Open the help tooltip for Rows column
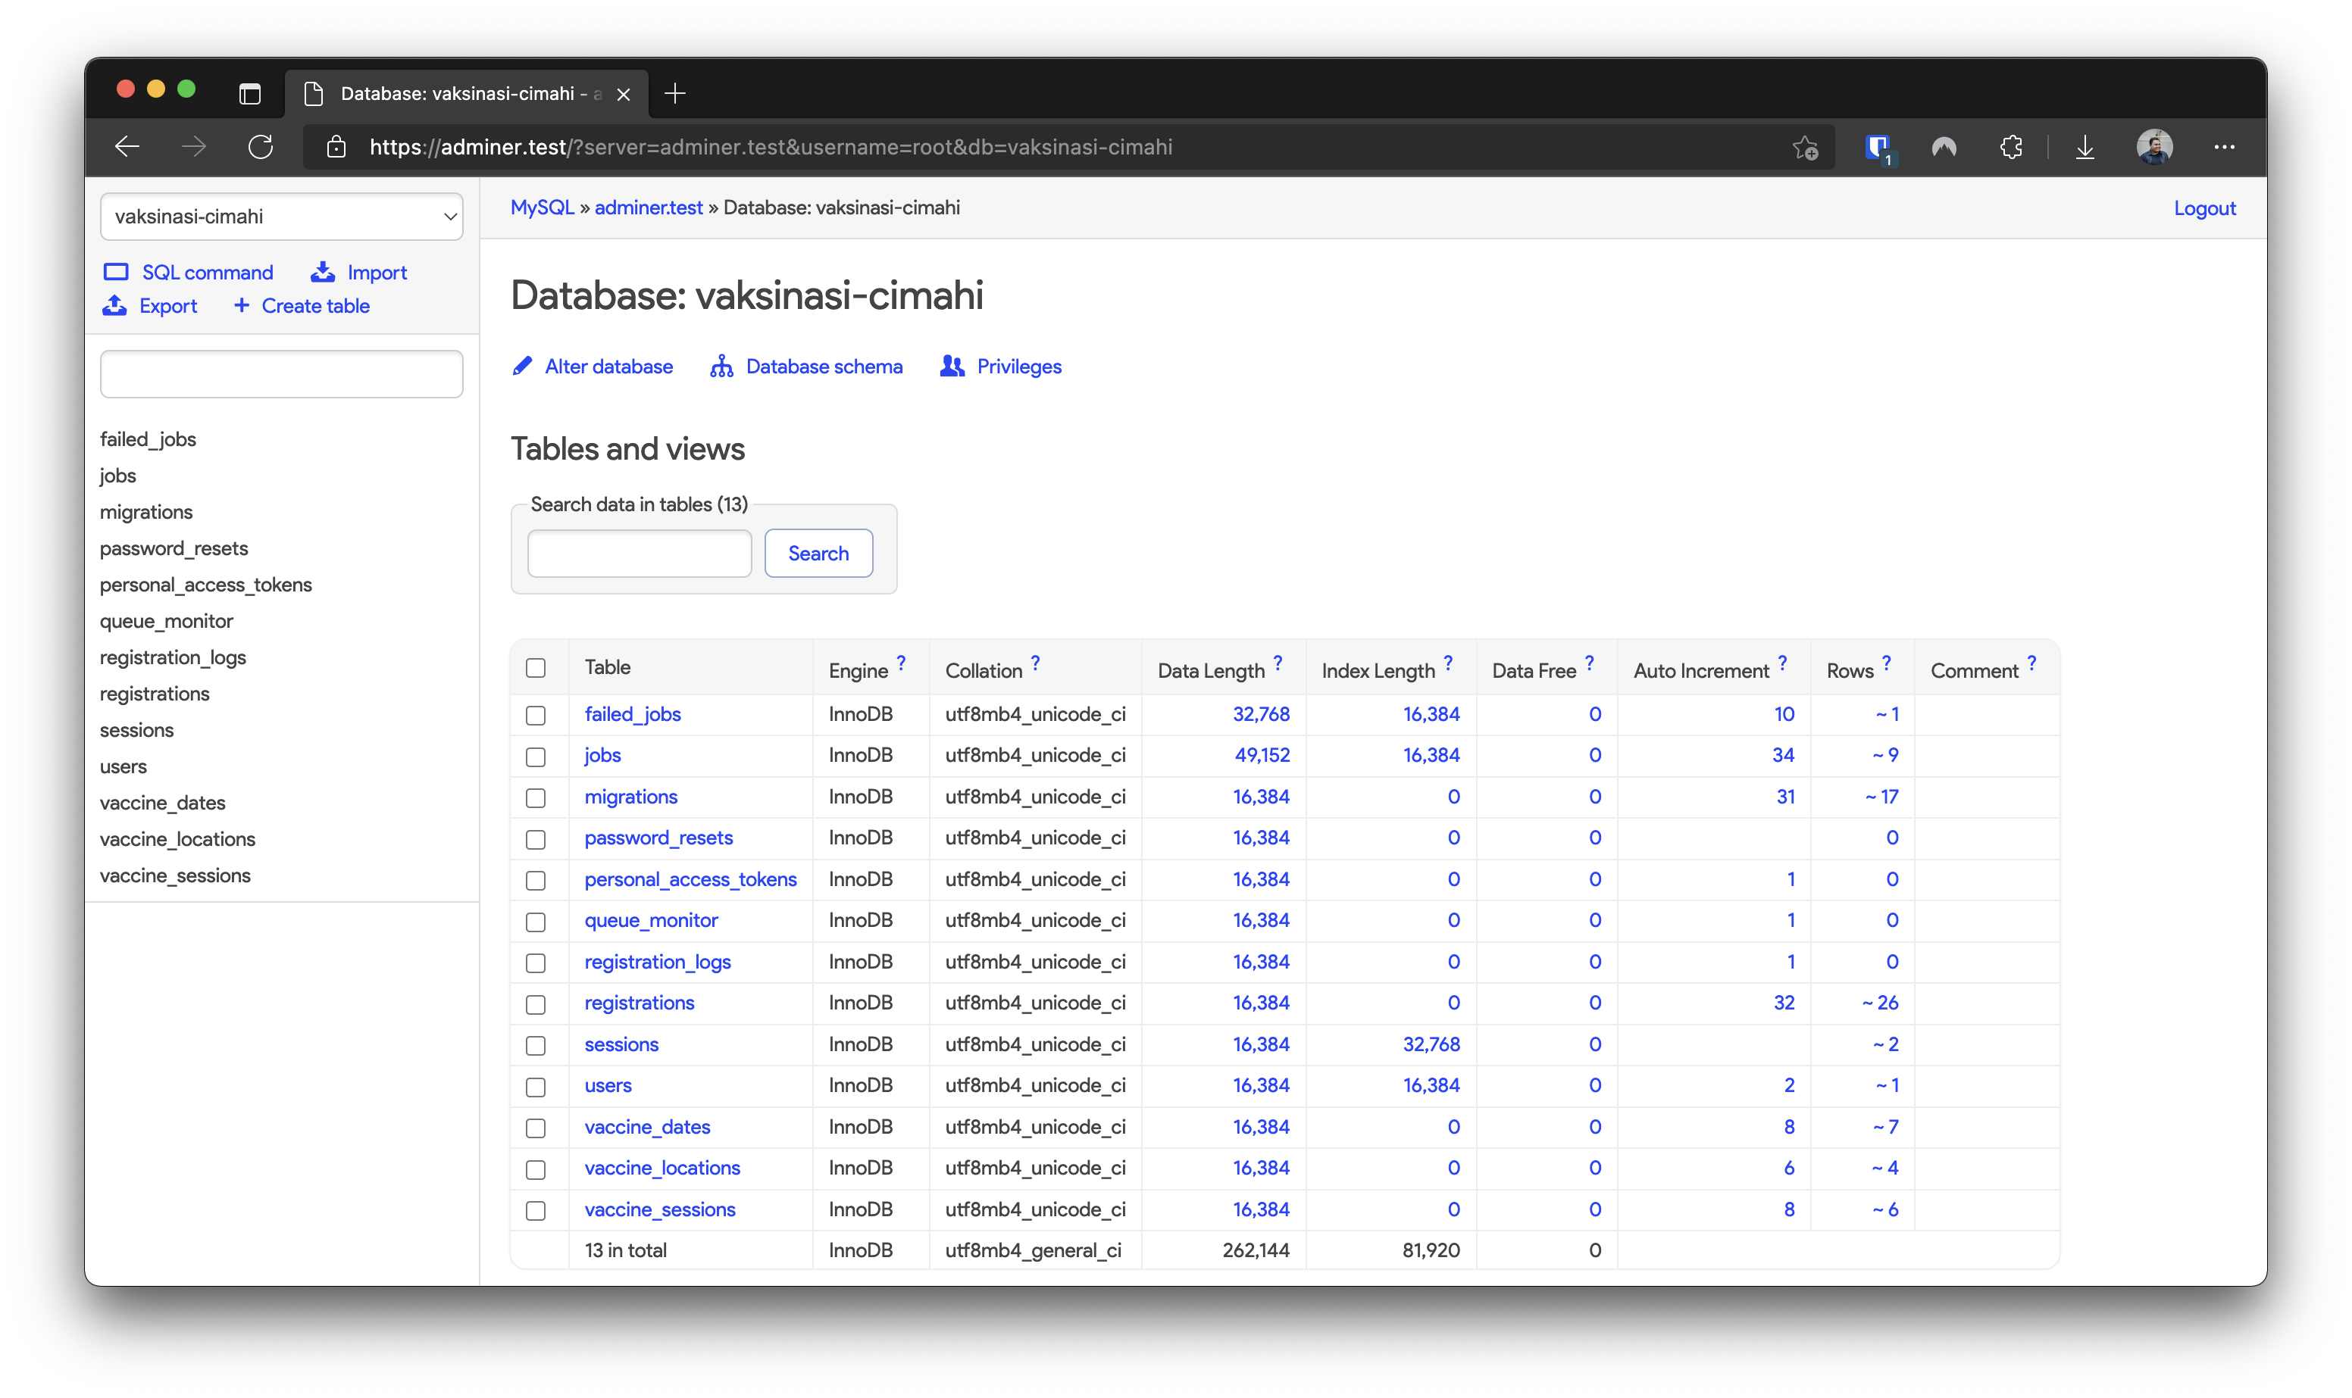 [x=1887, y=662]
